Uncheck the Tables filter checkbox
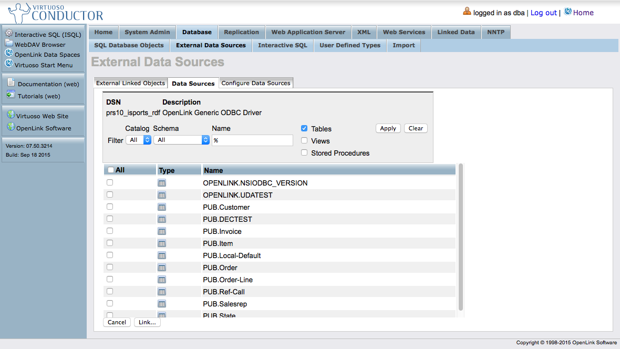Viewport: 620px width, 349px height. coord(304,128)
